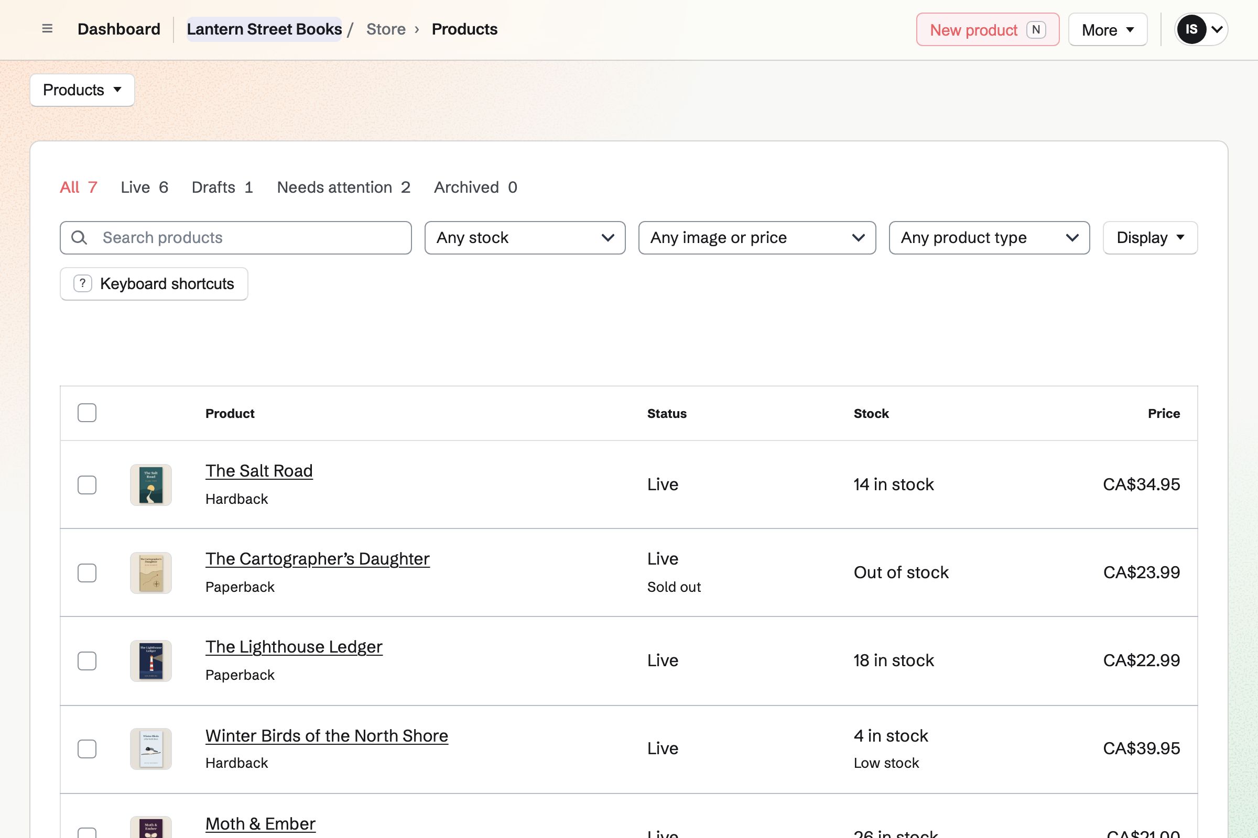Open The Lighthouse Ledger product link

294,647
